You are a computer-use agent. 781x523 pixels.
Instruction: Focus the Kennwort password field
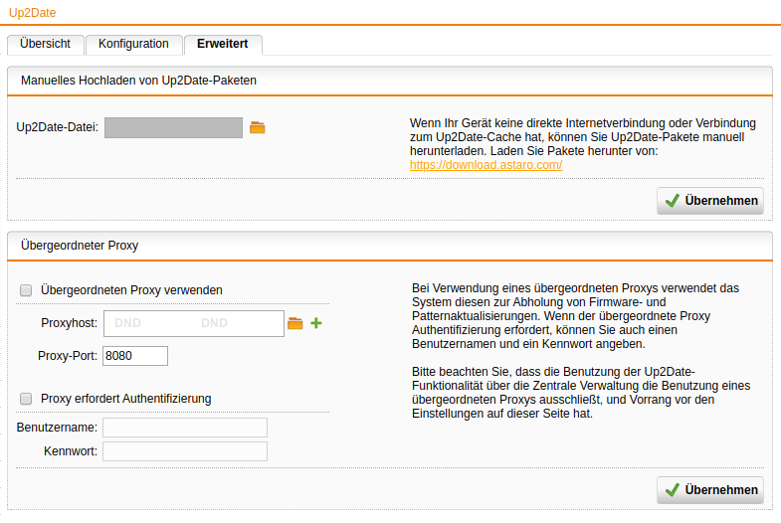(185, 451)
